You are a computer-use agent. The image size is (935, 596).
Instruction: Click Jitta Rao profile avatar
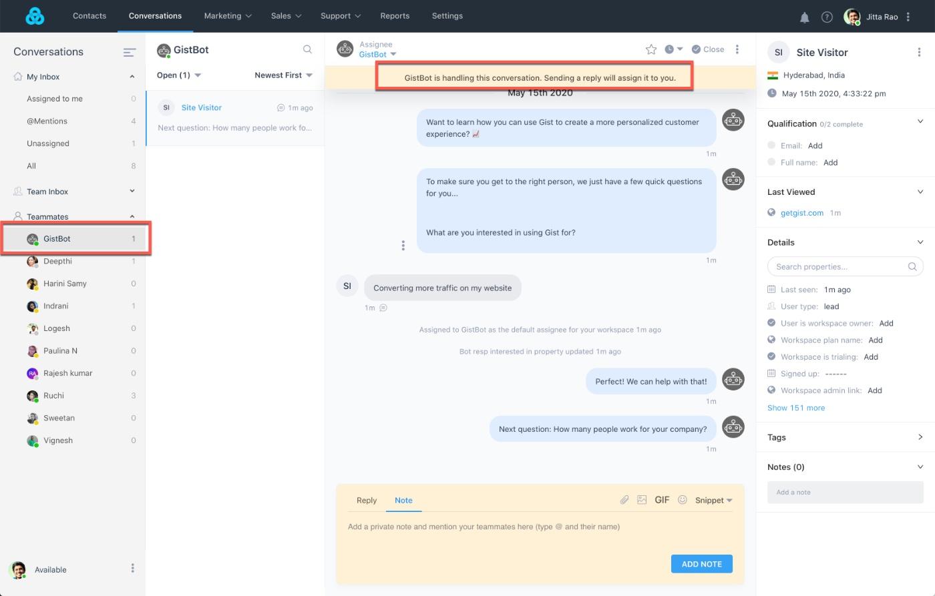(852, 17)
